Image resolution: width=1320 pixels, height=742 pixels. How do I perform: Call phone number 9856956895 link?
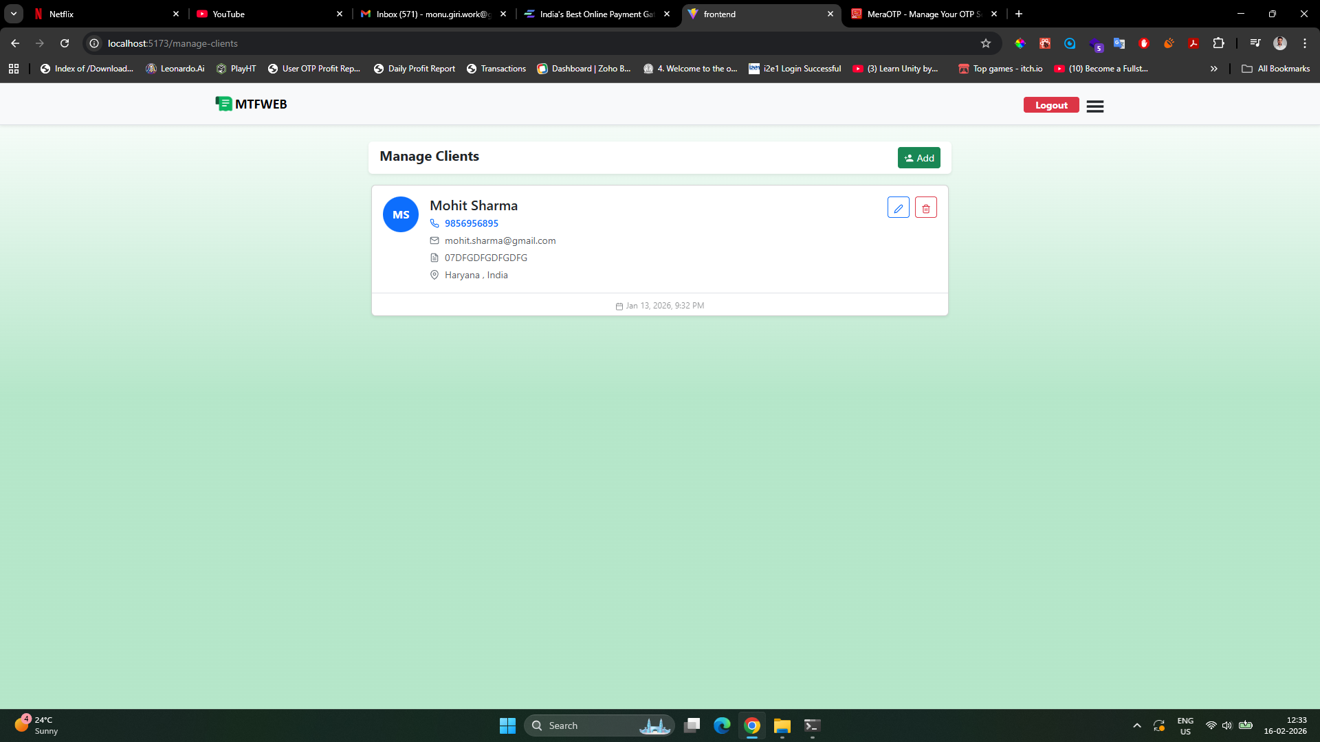click(471, 223)
